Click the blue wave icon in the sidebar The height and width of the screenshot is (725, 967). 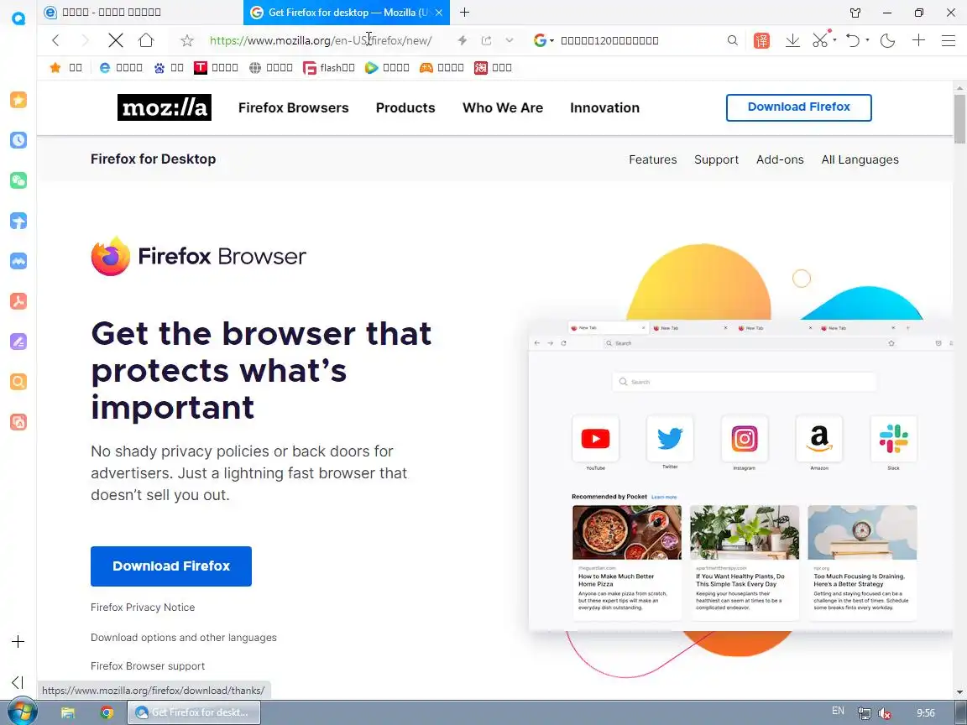18,261
